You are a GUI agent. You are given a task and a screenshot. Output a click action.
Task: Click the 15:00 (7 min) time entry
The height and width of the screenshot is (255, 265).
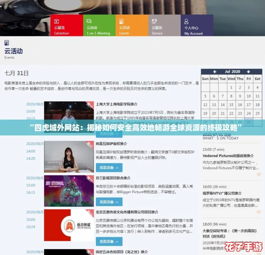(x=213, y=150)
